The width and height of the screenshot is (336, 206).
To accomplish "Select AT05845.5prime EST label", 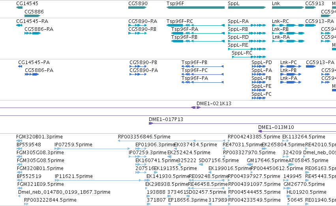I will click(x=308, y=161).
